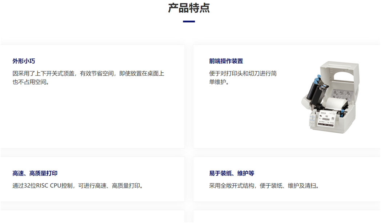
Task: Open the 前端操作装置 feature title
Action: (x=226, y=61)
